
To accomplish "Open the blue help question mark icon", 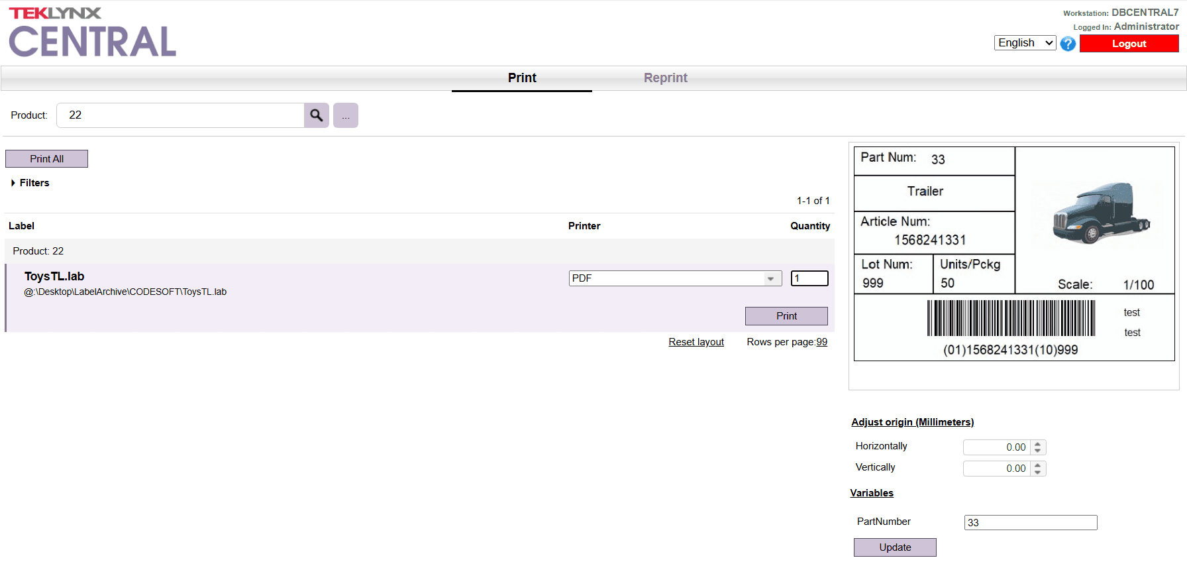I will (1068, 44).
